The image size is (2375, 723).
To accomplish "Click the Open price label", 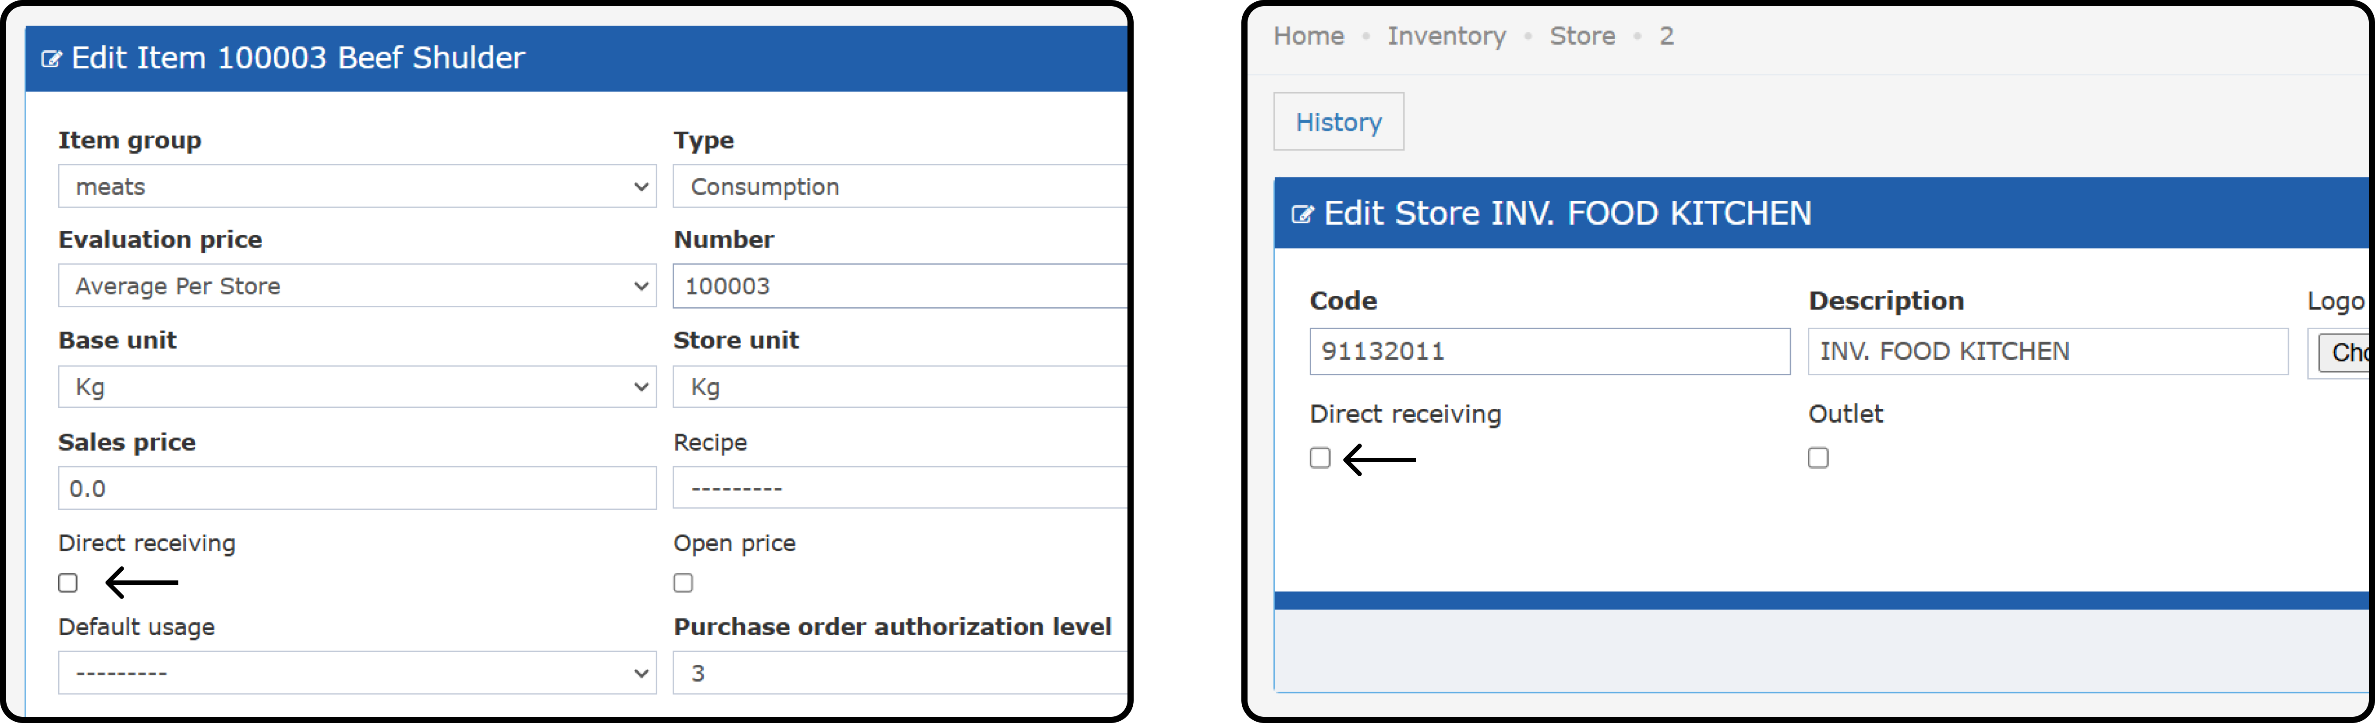I will coord(735,543).
